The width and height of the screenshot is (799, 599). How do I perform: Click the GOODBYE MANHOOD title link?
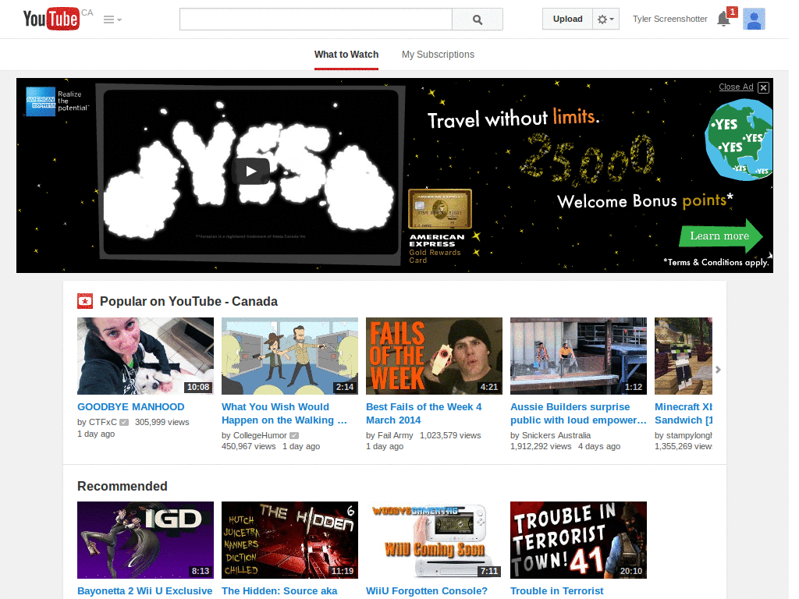tap(131, 407)
